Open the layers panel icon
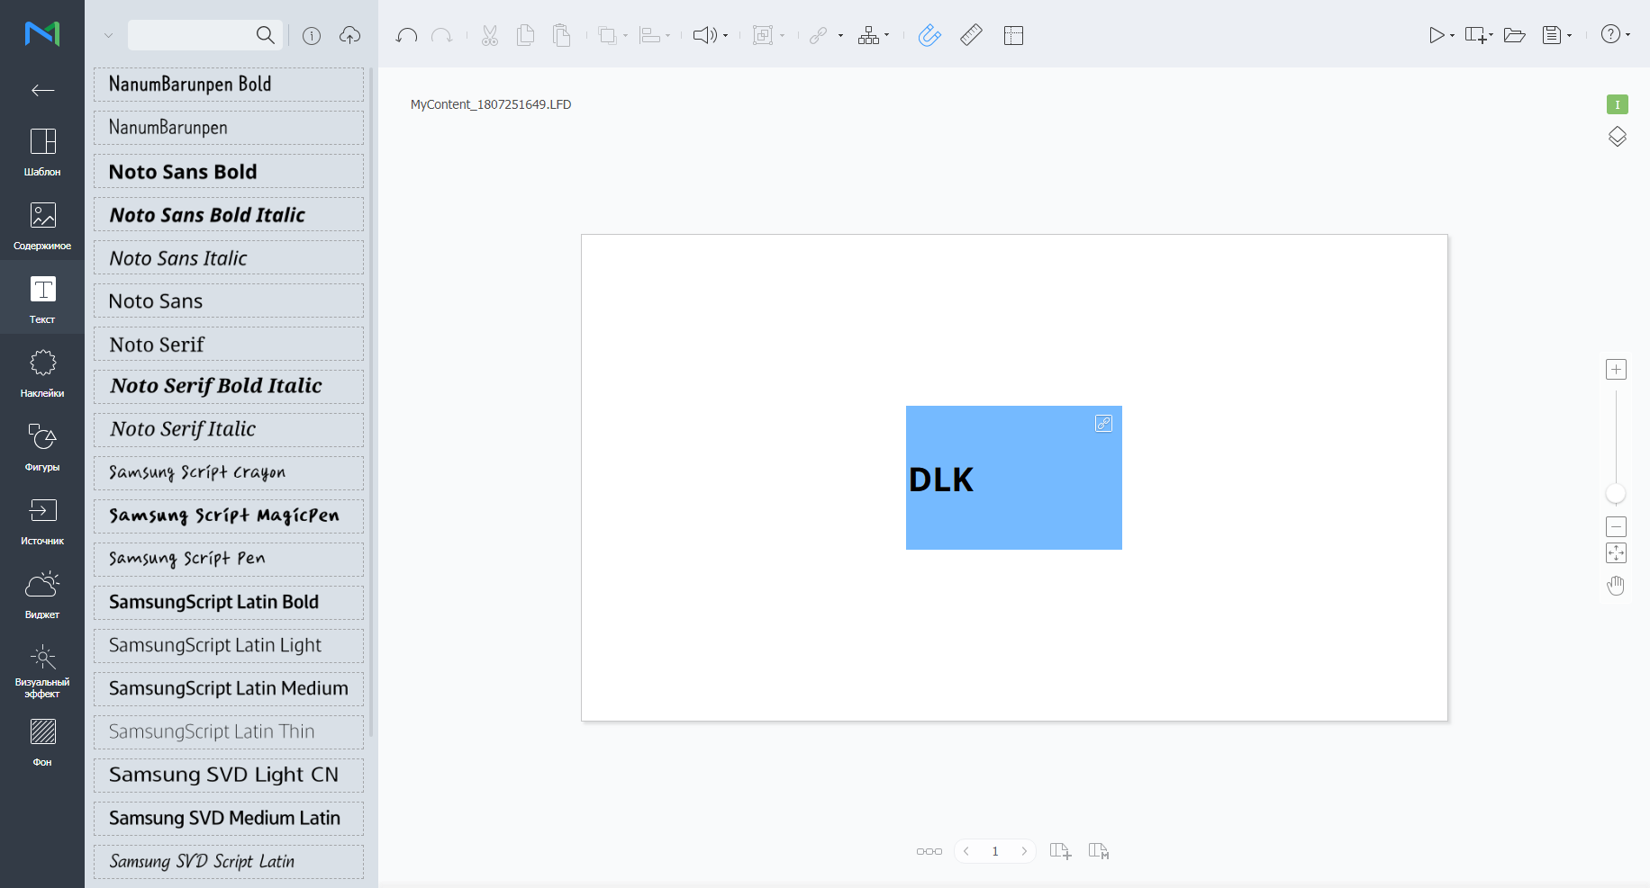 [x=1617, y=137]
